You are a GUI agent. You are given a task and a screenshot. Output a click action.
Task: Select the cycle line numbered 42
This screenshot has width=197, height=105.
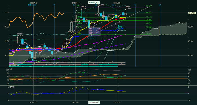point(135,5)
